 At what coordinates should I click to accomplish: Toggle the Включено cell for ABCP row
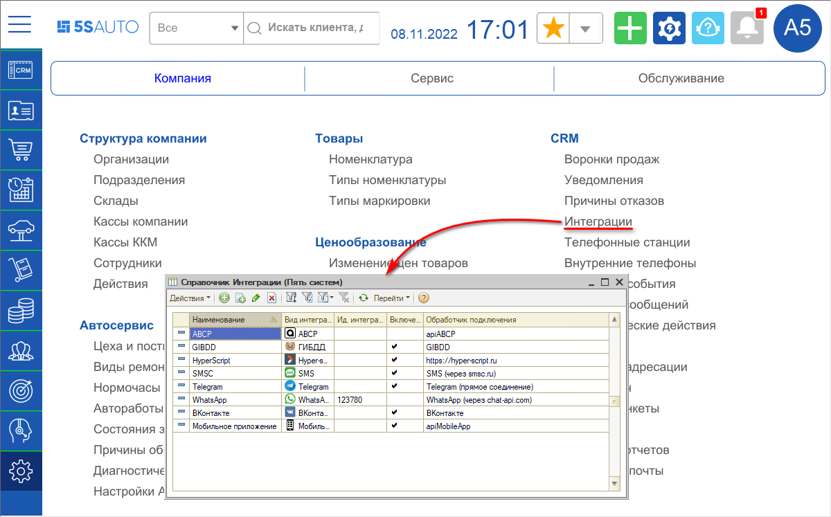click(405, 334)
